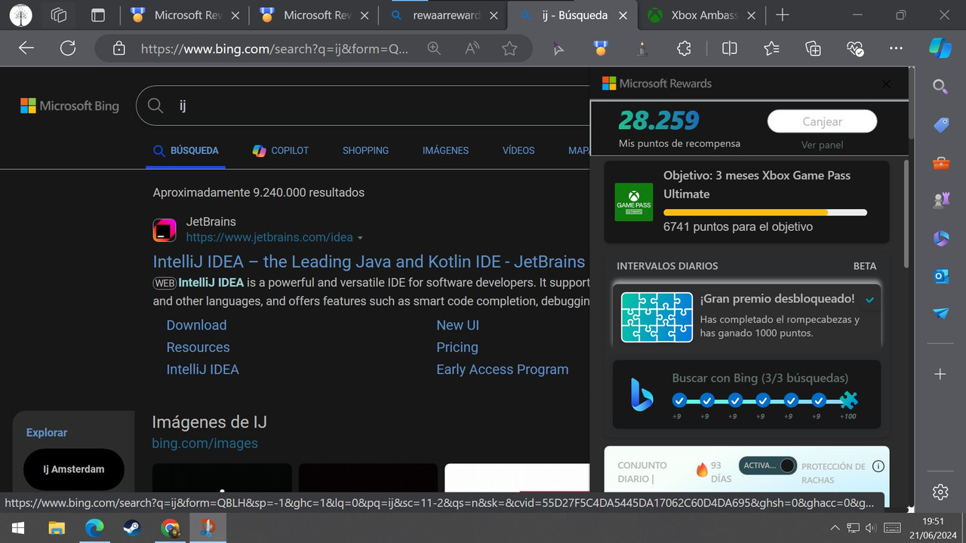
Task: Open Browser essentials heart icon
Action: [854, 48]
